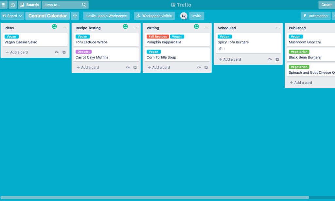The width and height of the screenshot is (335, 201).
Task: Create from template in Ideas list
Action: click(64, 52)
